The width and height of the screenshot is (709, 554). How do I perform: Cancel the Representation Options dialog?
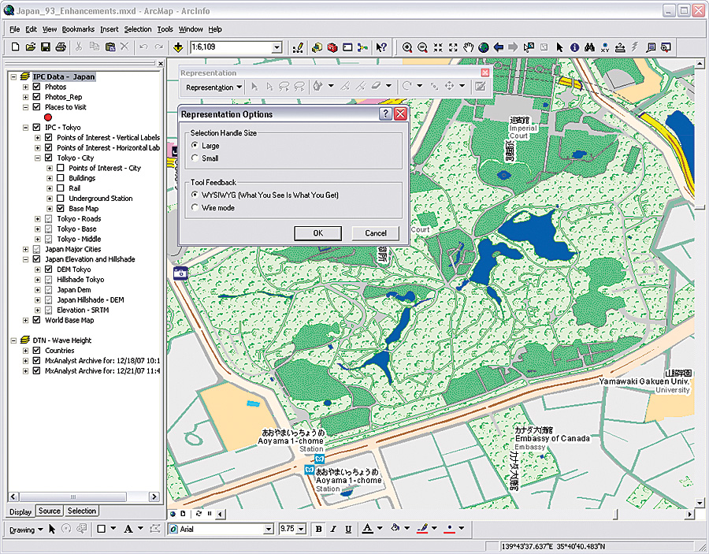375,232
